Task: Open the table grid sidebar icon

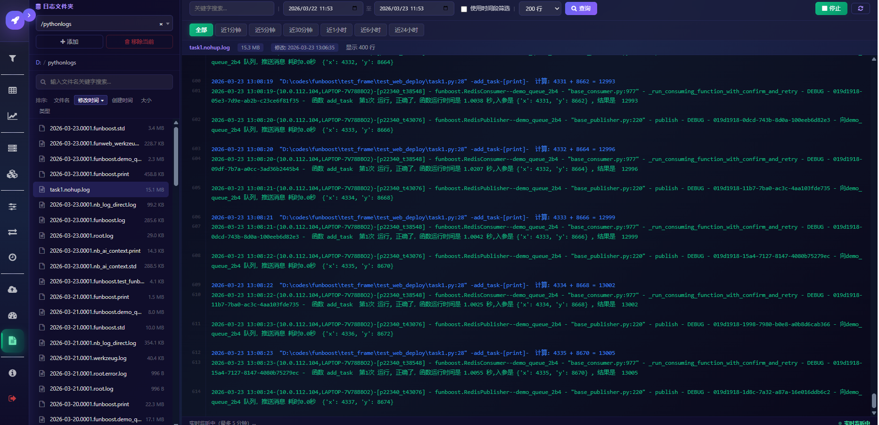Action: (x=13, y=90)
